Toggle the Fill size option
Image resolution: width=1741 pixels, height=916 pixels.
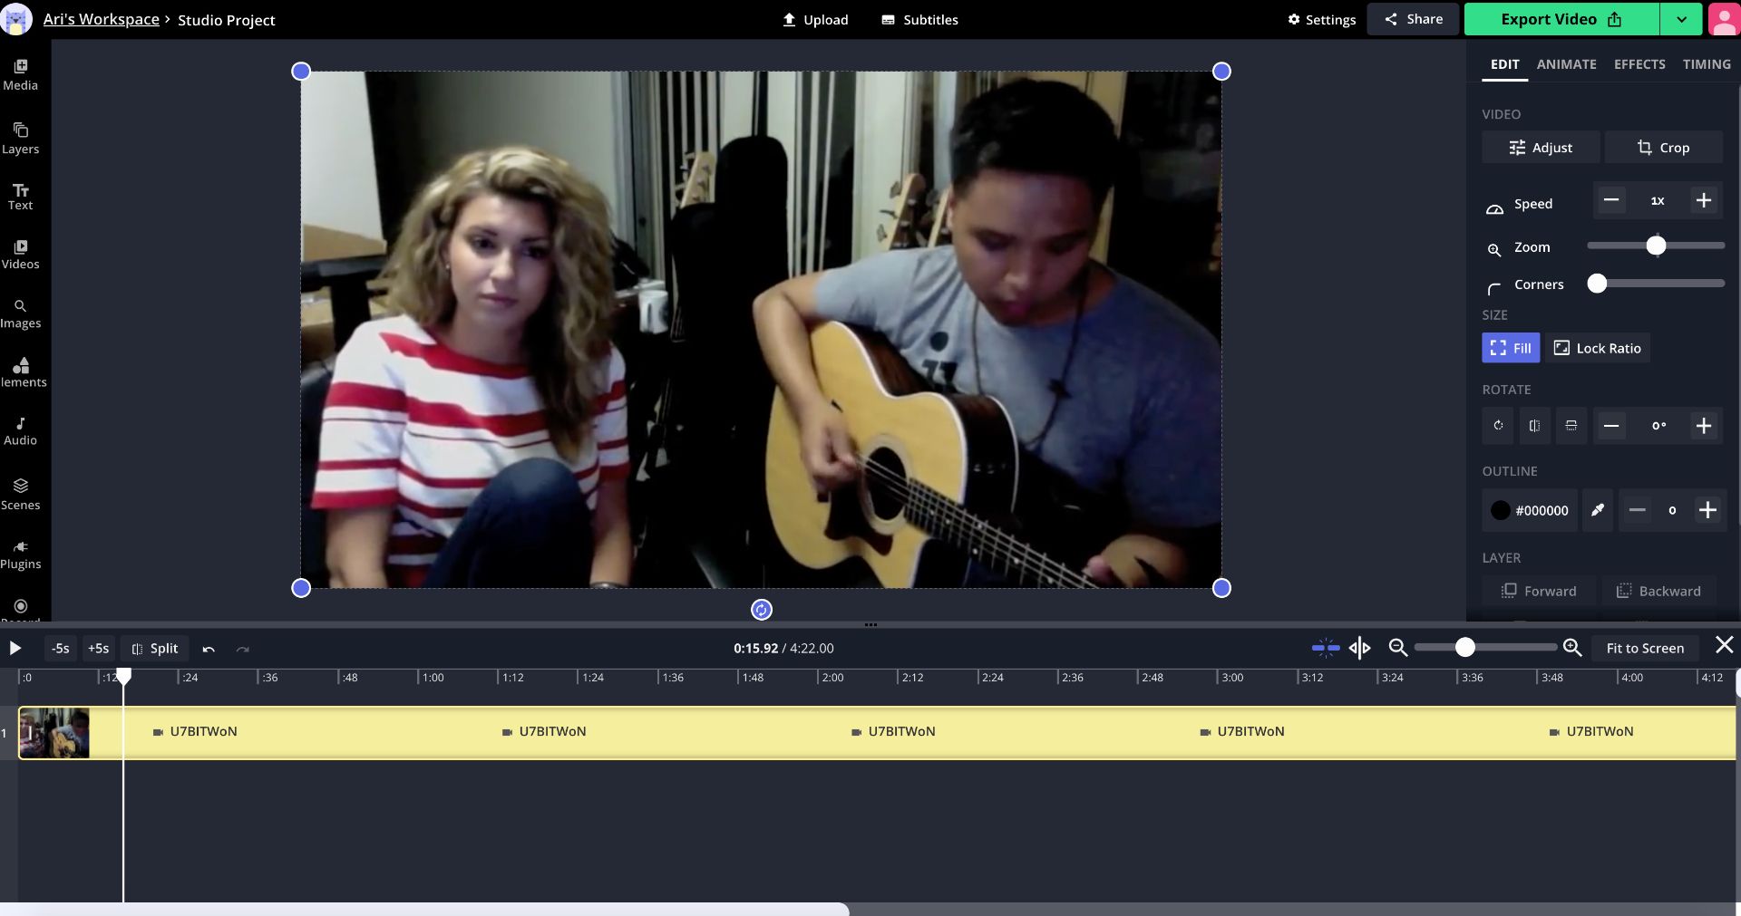[x=1511, y=348]
